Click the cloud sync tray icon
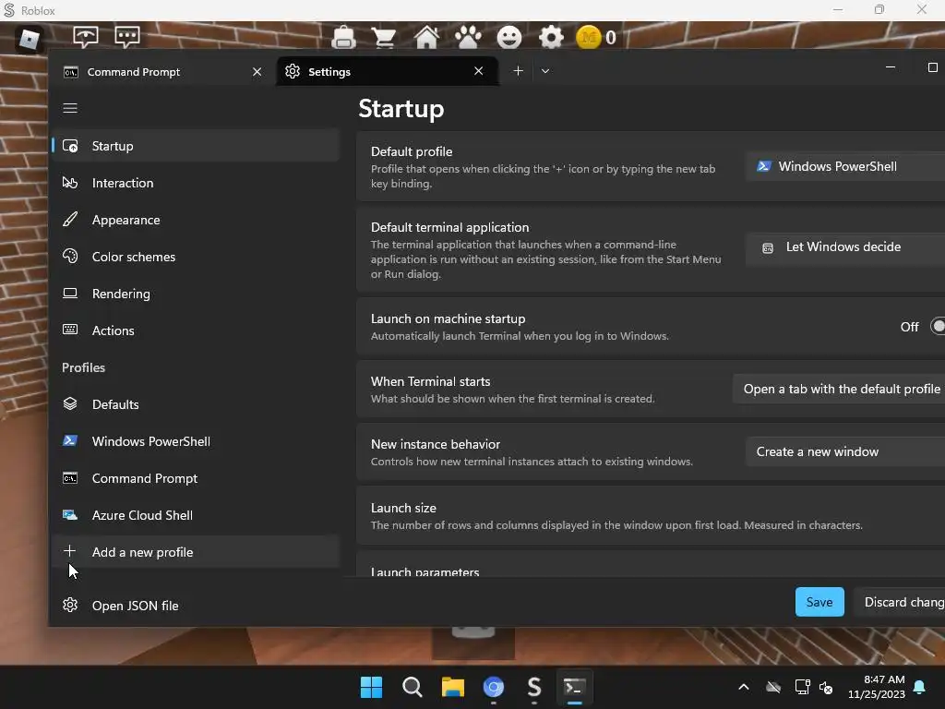The height and width of the screenshot is (709, 945). 773,687
